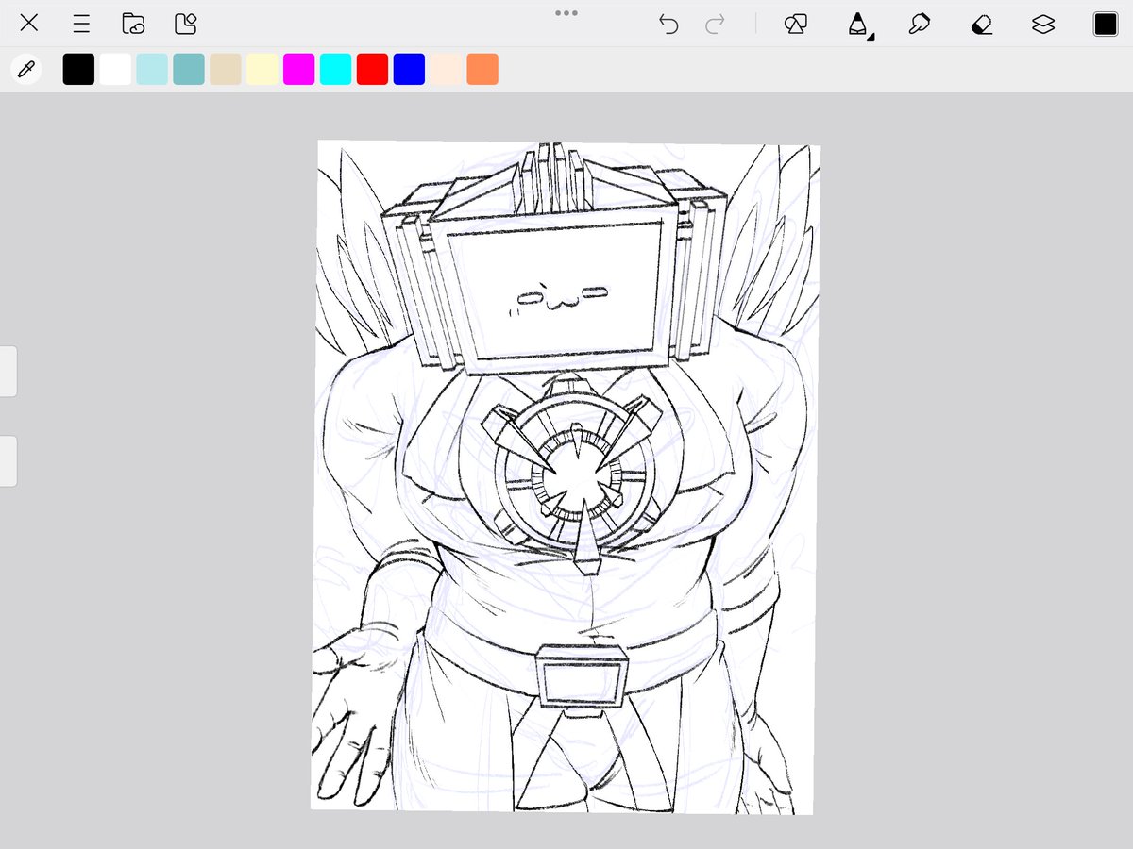Image resolution: width=1133 pixels, height=849 pixels.
Task: Close the drawing with the X icon
Action: pos(30,24)
